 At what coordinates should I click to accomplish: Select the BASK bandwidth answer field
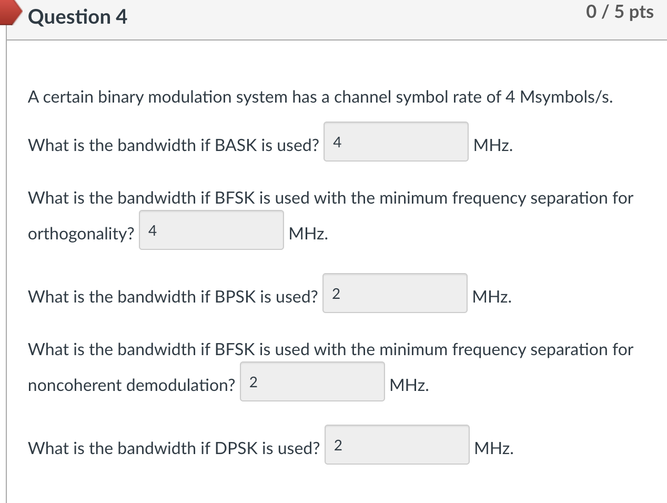point(396,142)
